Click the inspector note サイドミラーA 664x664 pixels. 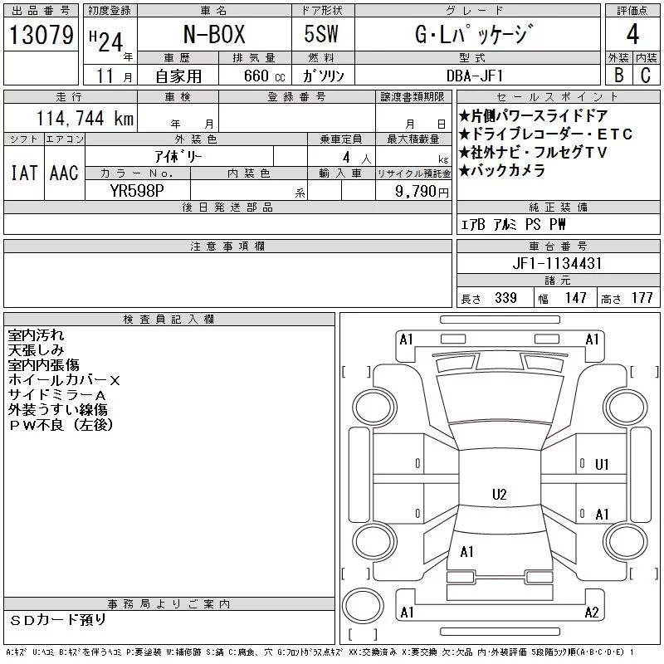point(56,395)
